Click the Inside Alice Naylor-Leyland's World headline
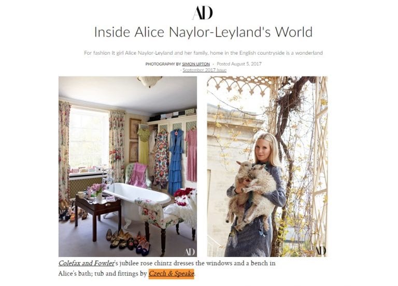The height and width of the screenshot is (286, 398). [203, 32]
